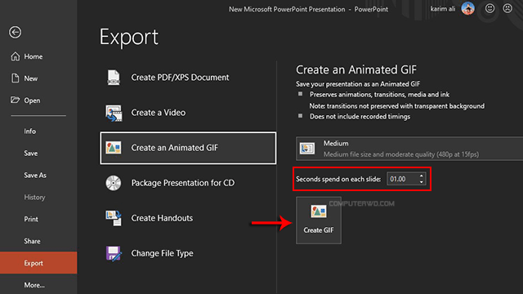Click the Package Presentation CD icon

(x=114, y=183)
